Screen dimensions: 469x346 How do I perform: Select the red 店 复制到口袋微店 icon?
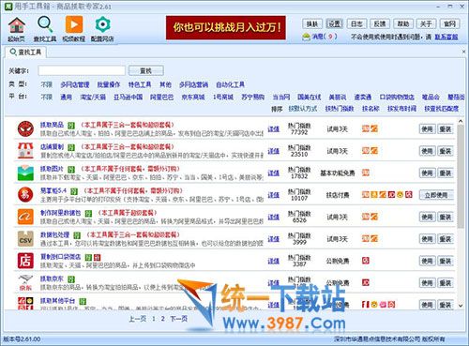(x=25, y=261)
